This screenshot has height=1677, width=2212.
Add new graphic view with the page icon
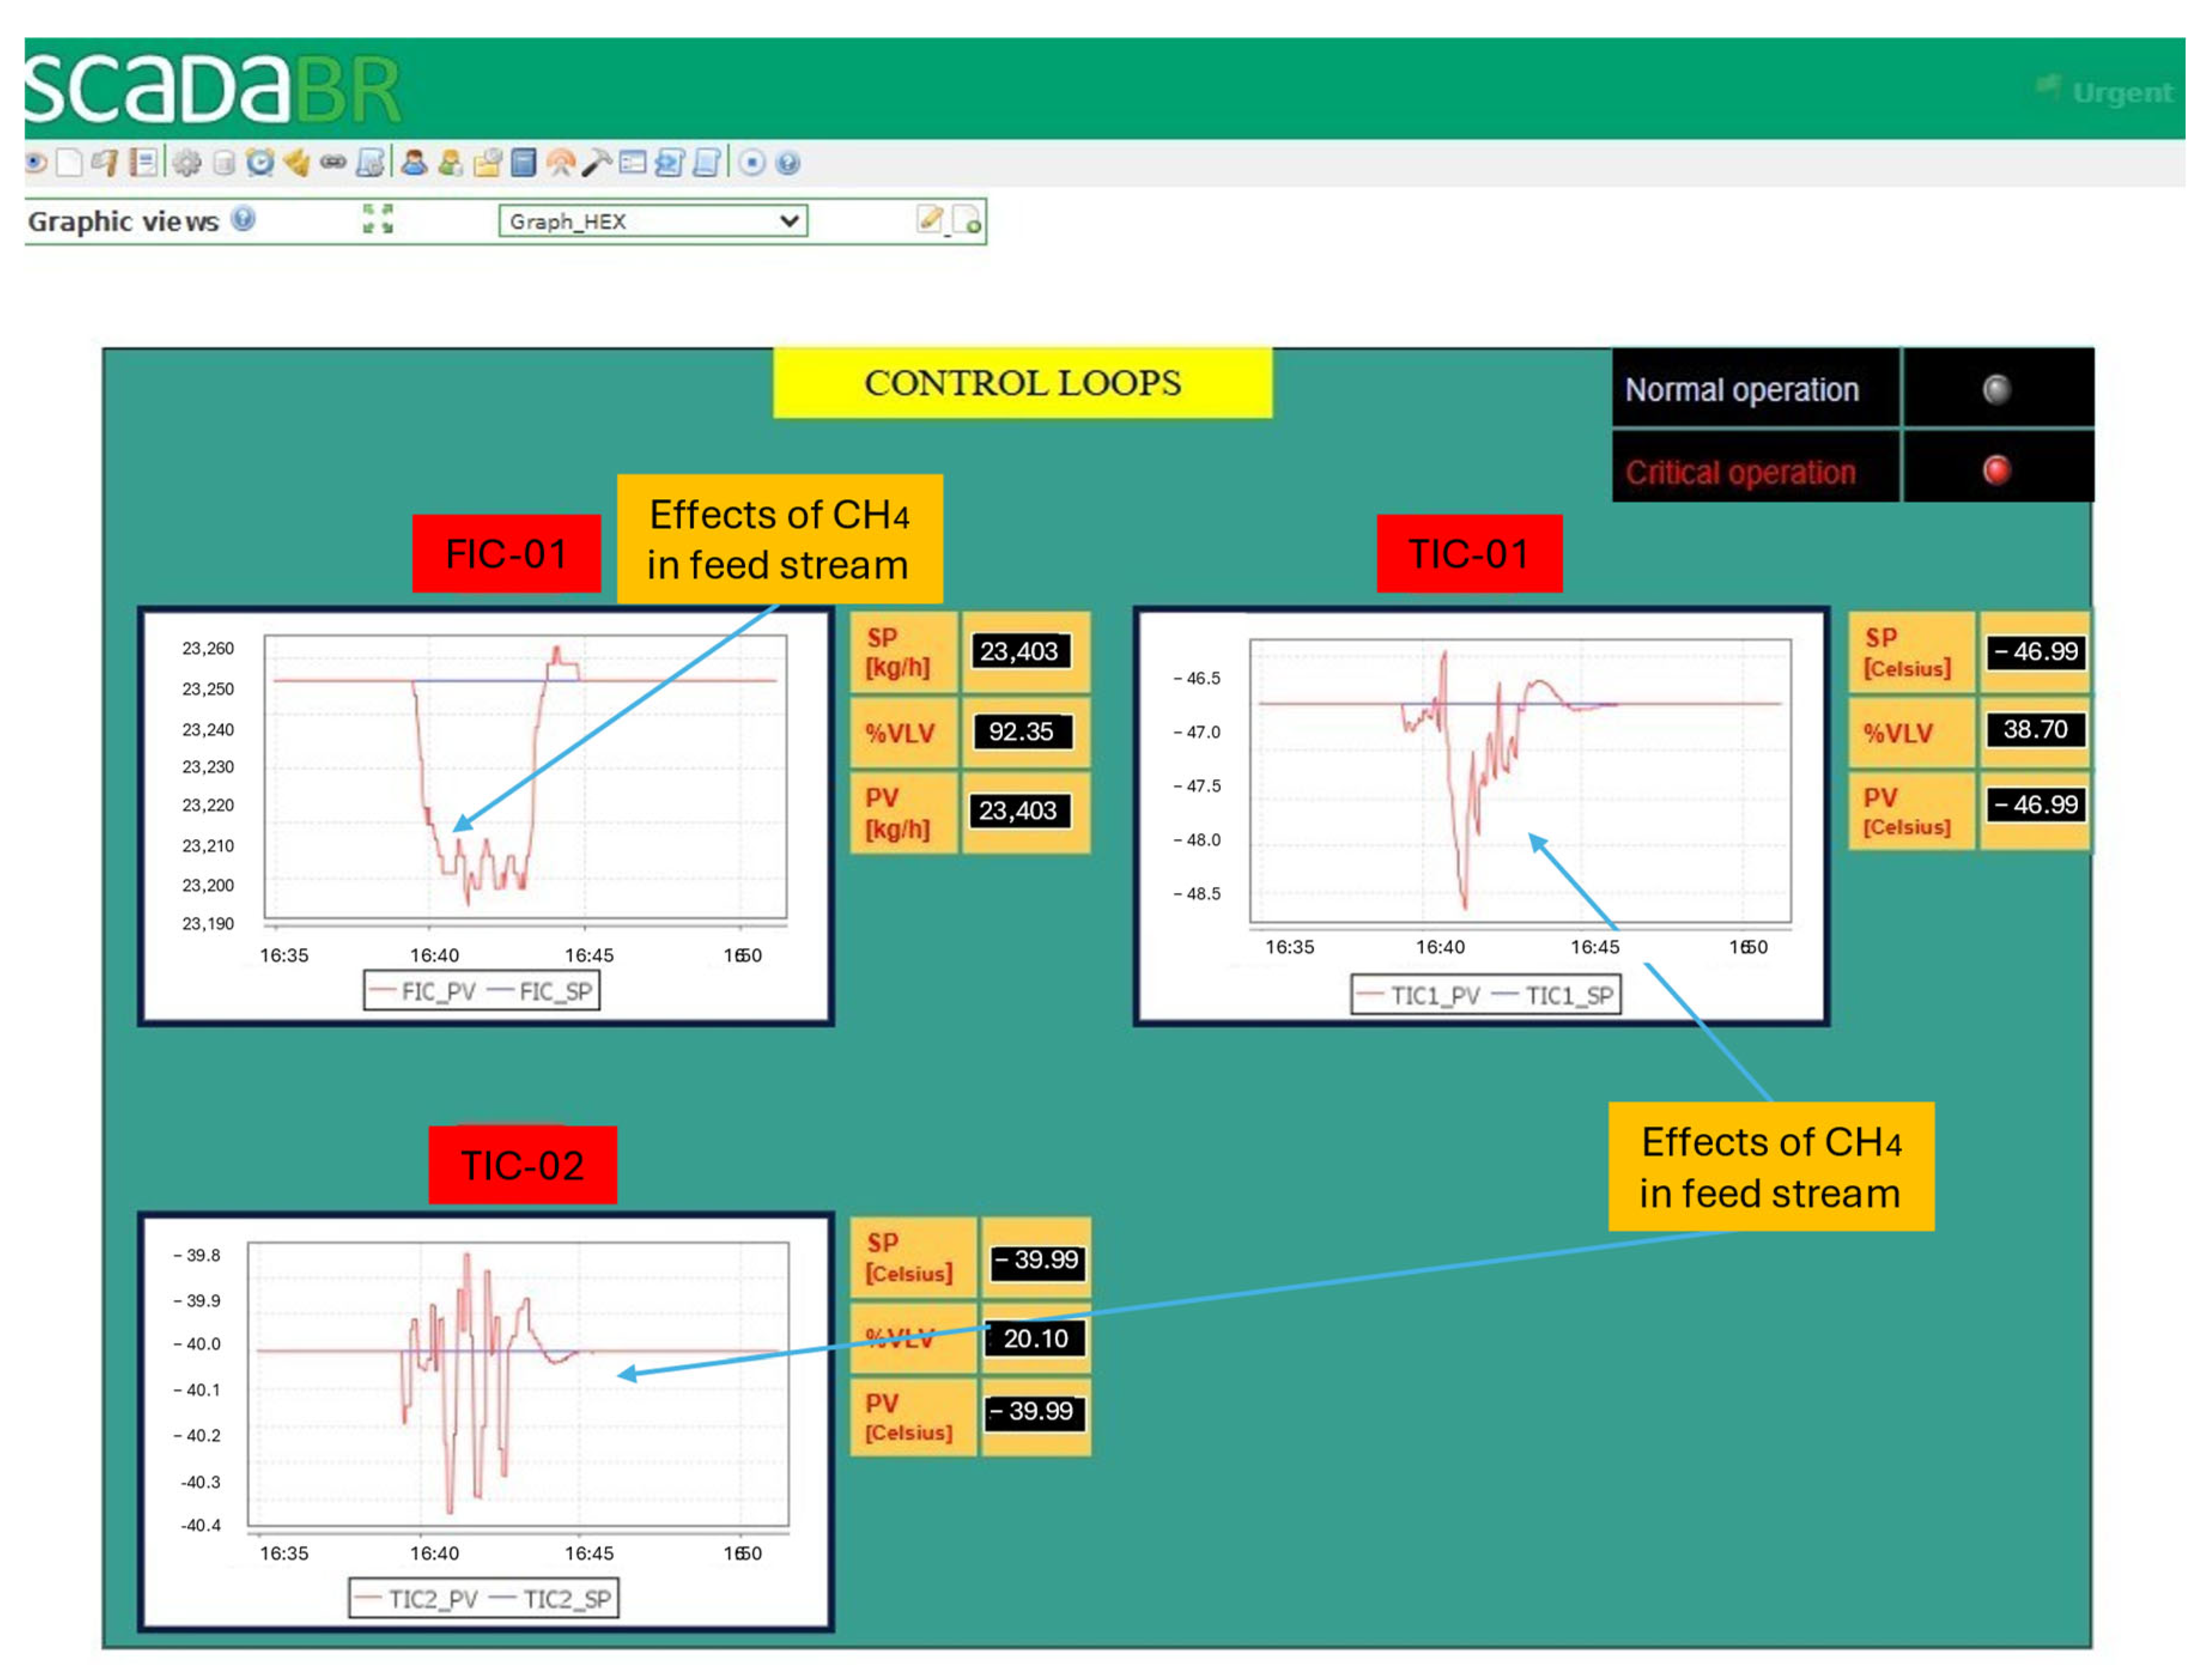pyautogui.click(x=967, y=219)
